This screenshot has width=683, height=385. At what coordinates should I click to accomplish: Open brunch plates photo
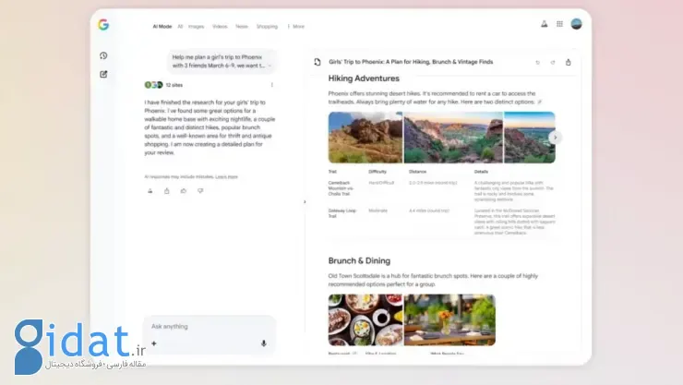[x=365, y=320]
